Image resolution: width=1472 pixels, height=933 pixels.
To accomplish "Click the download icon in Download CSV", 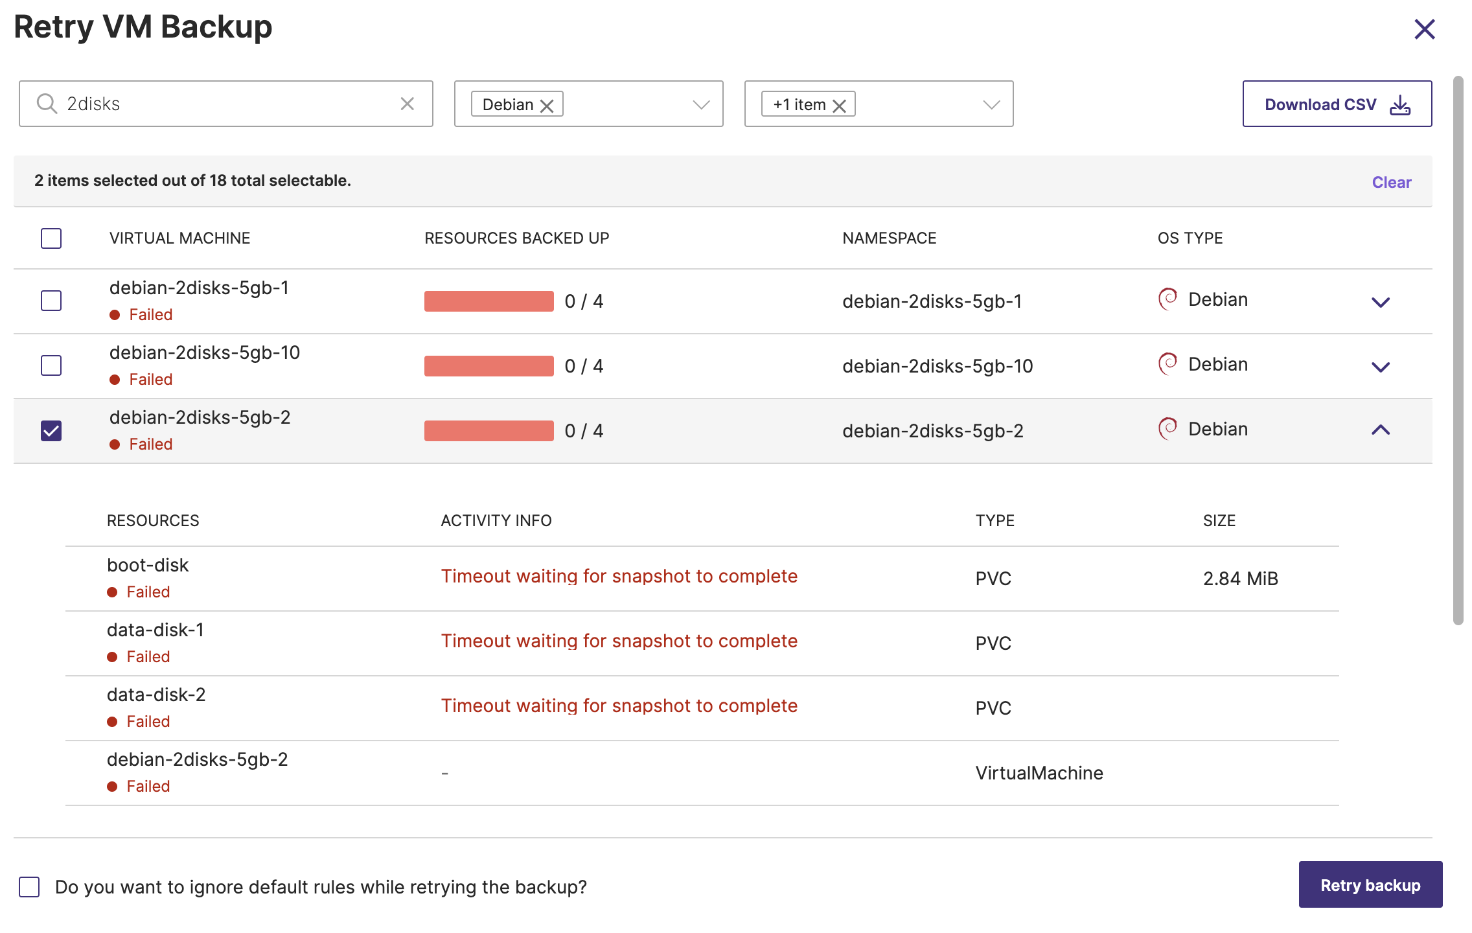I will click(x=1399, y=104).
